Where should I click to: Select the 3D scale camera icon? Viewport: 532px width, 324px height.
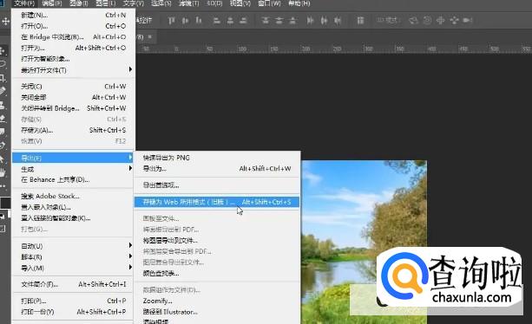click(468, 21)
